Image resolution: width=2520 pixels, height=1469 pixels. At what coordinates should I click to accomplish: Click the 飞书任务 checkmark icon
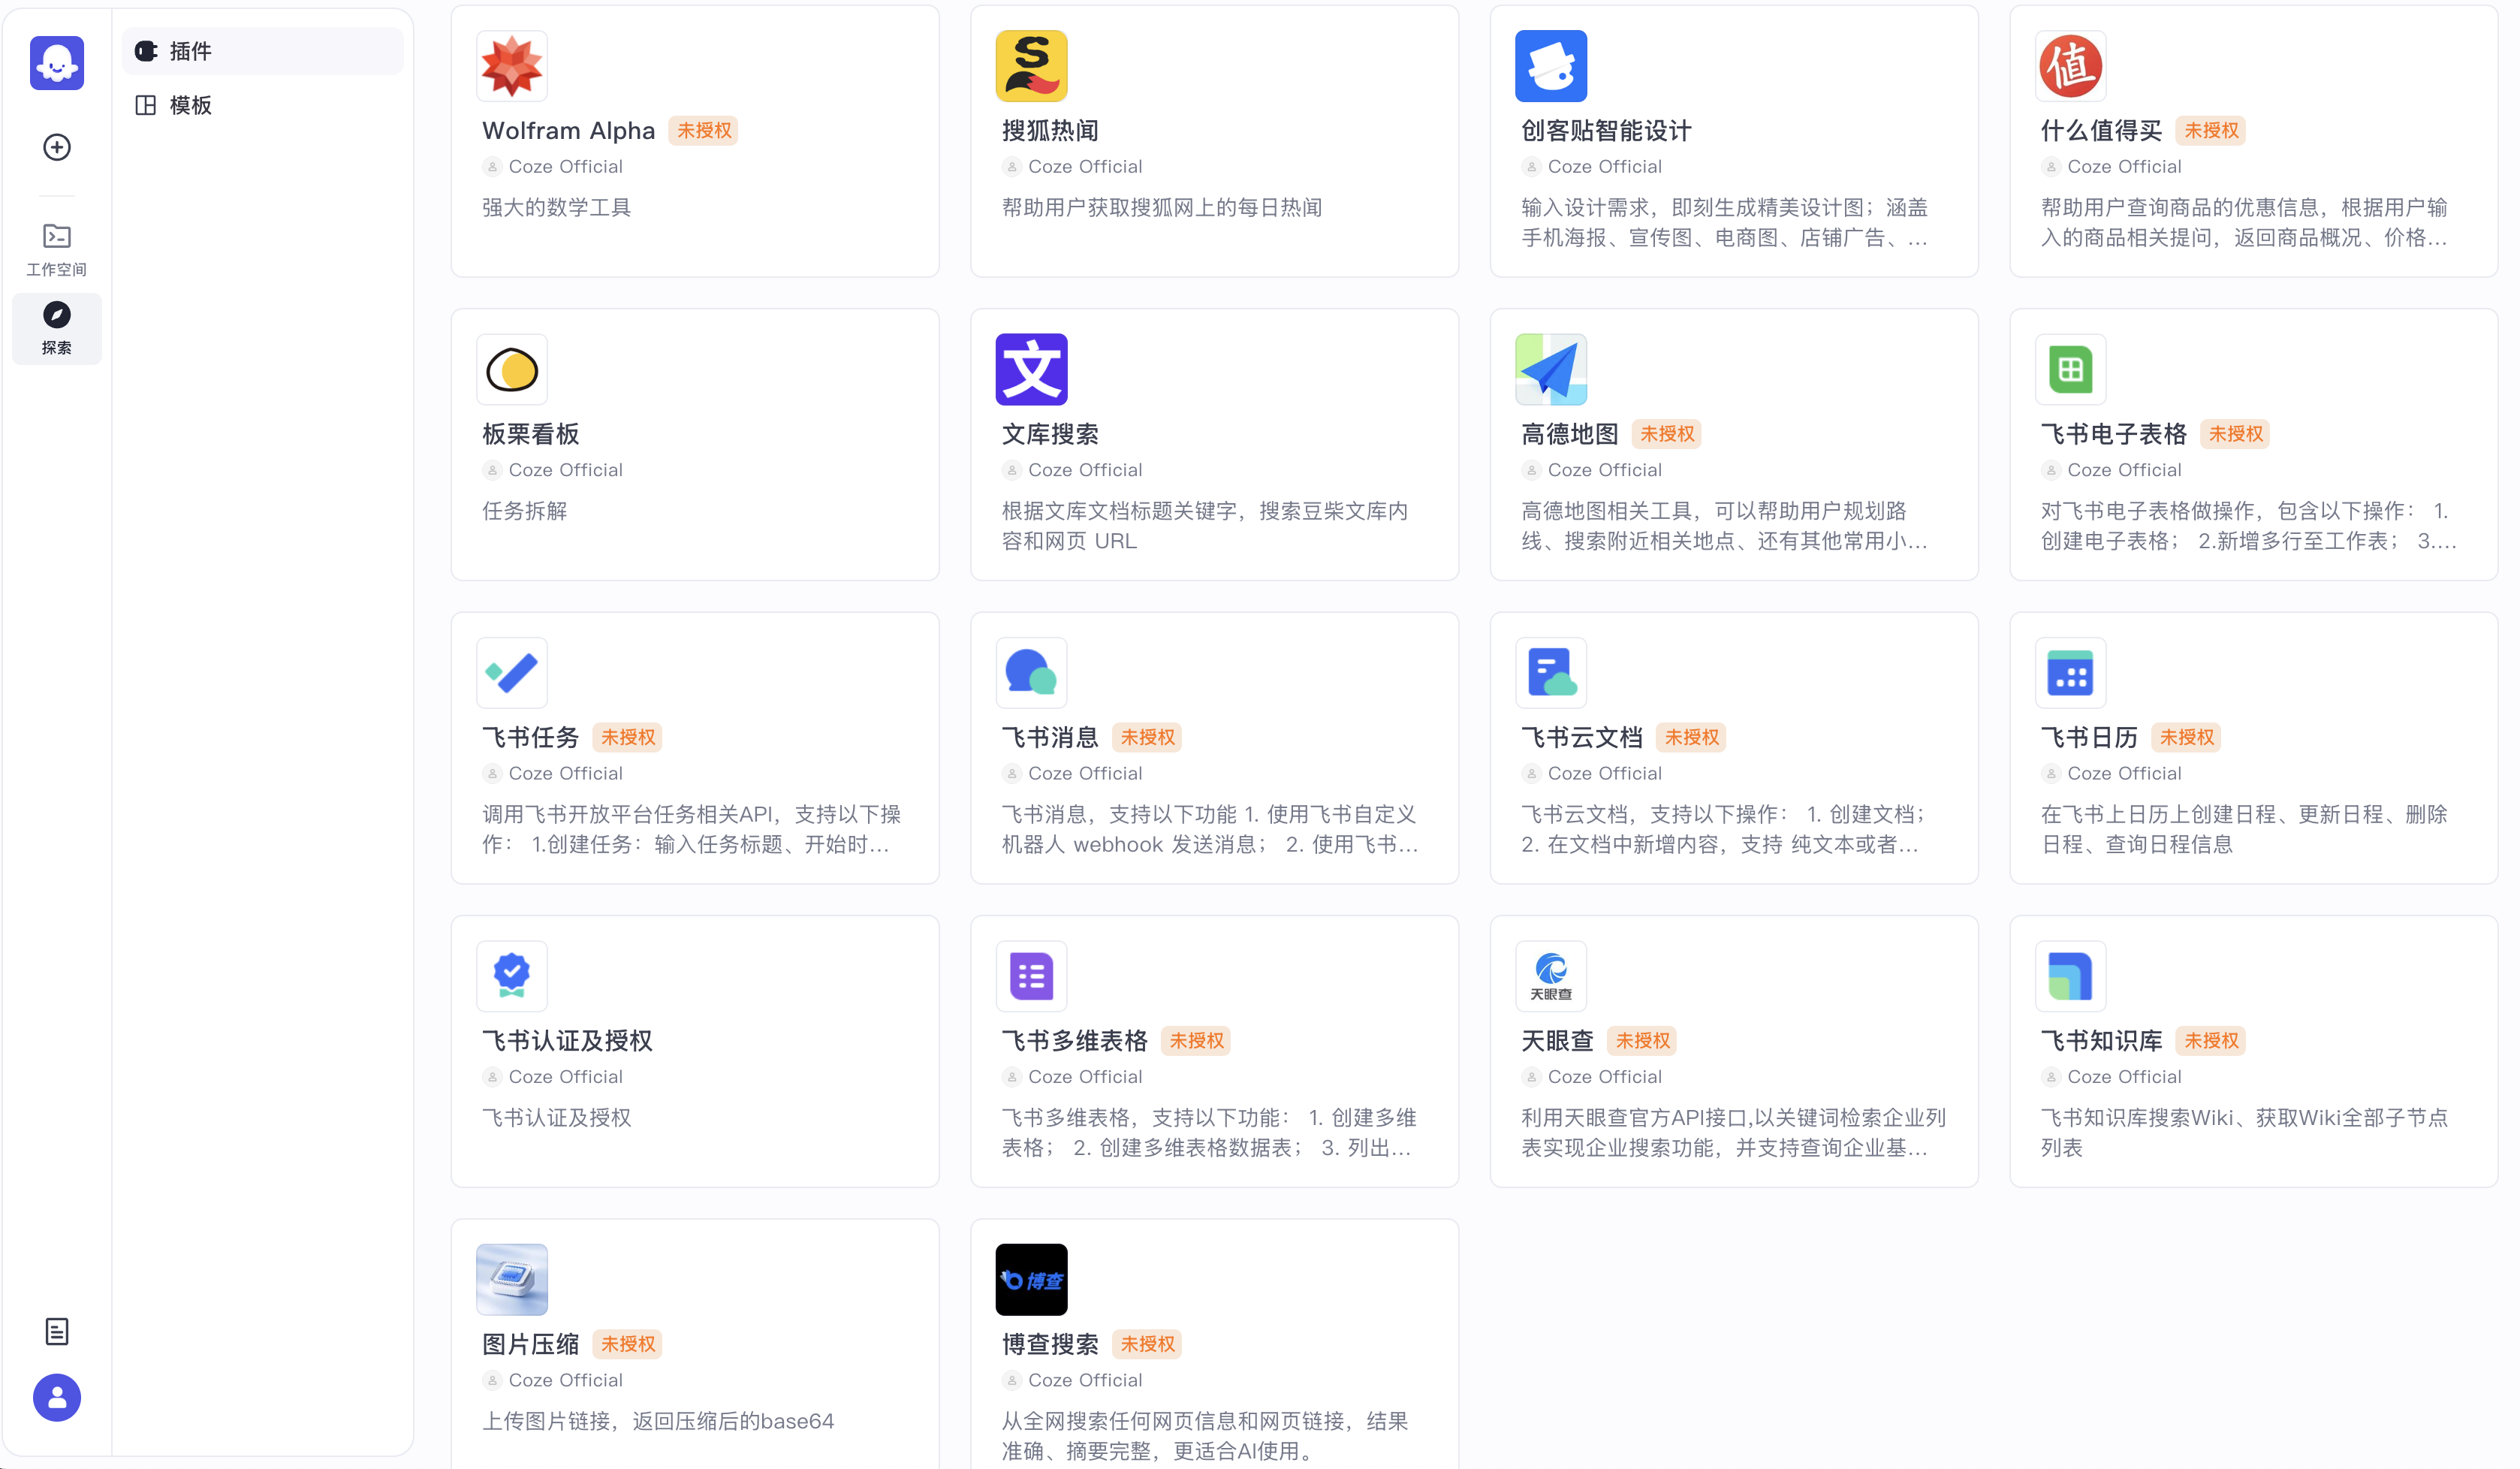[x=512, y=673]
